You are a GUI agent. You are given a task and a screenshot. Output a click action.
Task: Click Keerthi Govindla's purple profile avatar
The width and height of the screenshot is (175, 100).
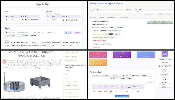coord(165,54)
